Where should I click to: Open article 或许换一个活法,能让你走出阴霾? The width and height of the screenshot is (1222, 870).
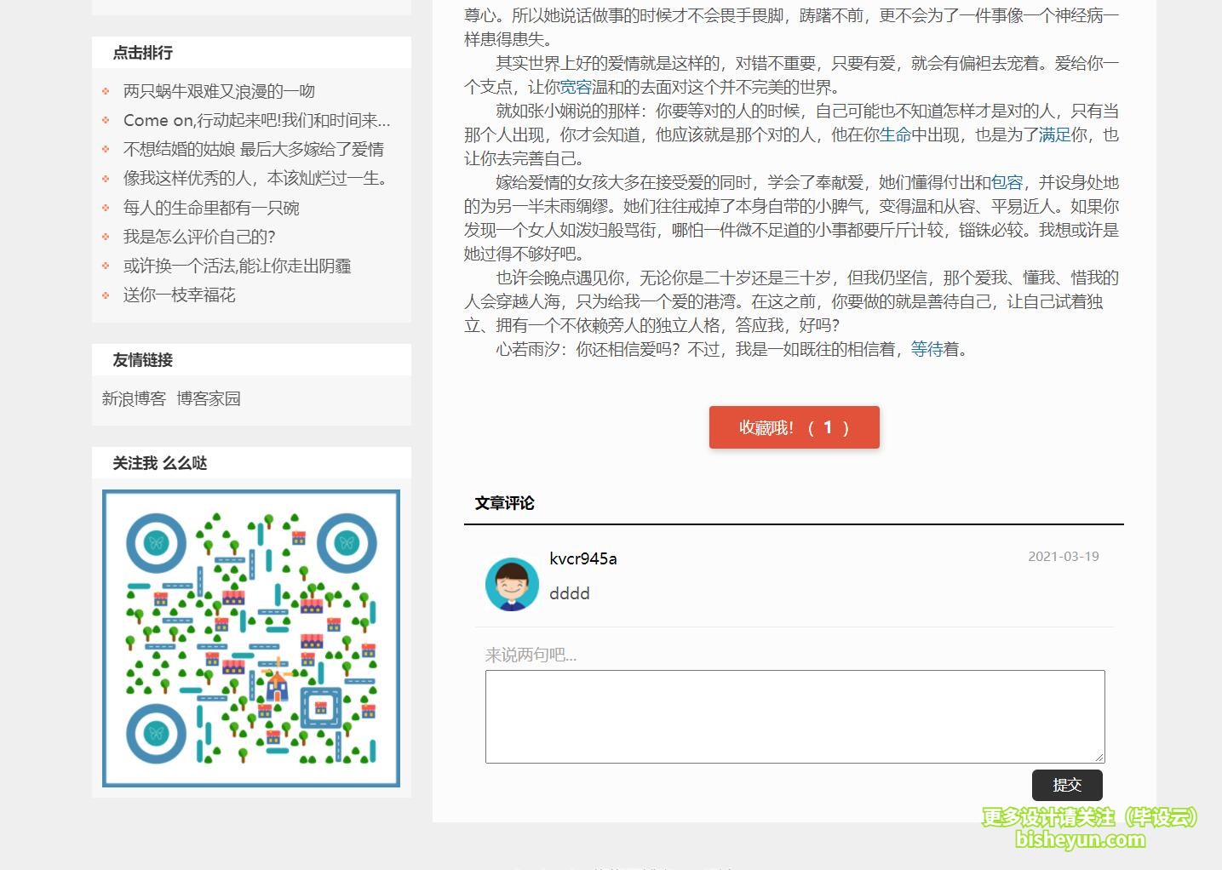237,266
